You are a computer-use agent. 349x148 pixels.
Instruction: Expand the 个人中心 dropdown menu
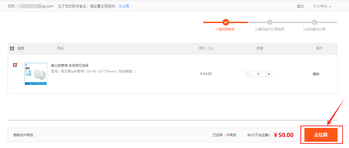point(322,6)
